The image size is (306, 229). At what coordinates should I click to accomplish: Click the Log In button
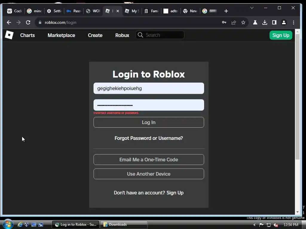pyautogui.click(x=149, y=122)
